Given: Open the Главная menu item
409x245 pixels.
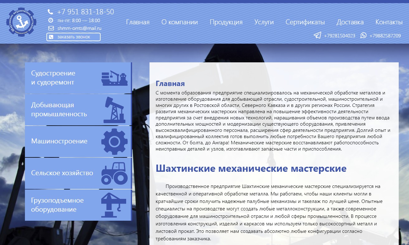Looking at the screenshot, I should click(x=138, y=22).
